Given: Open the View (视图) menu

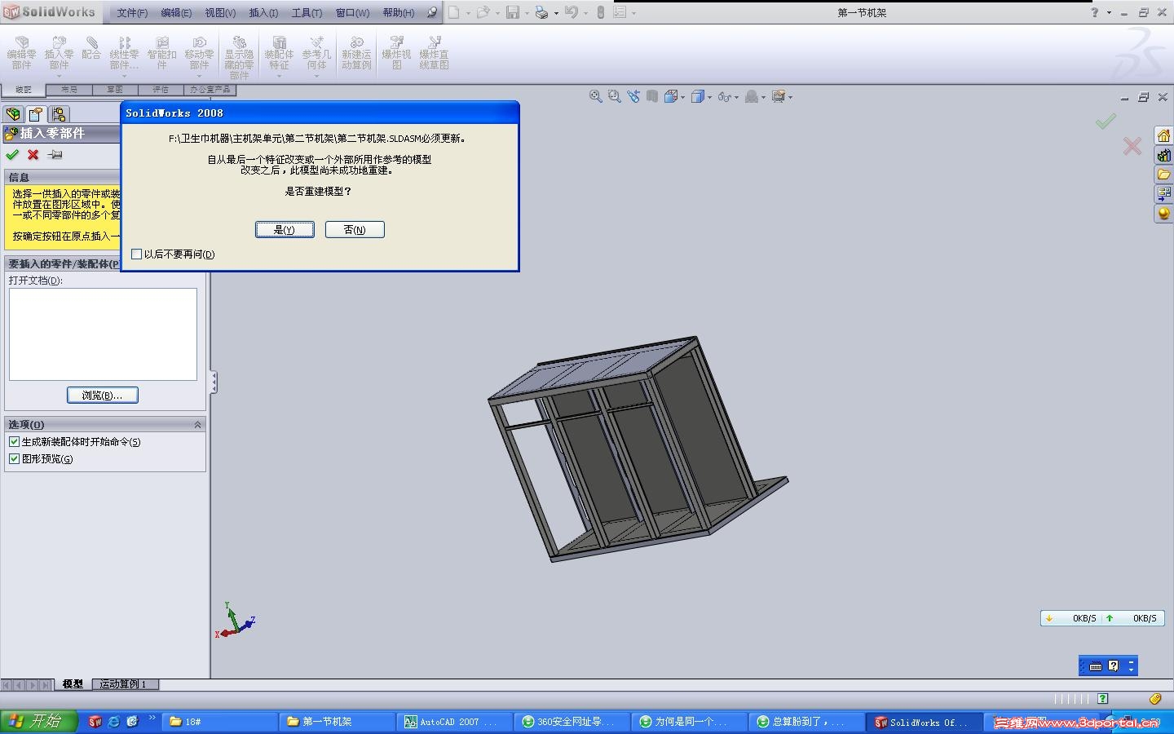Looking at the screenshot, I should [220, 13].
